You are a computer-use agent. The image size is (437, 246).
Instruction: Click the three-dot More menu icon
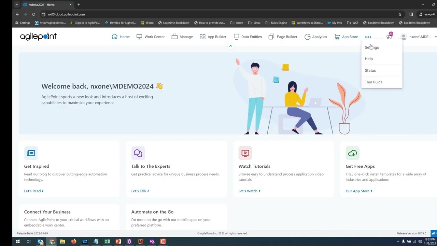click(368, 37)
